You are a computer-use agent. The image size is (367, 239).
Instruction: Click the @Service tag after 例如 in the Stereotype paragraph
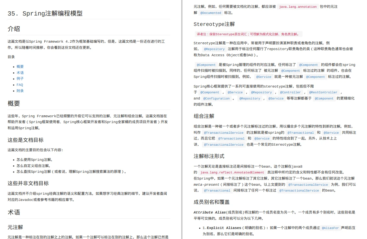(263, 77)
